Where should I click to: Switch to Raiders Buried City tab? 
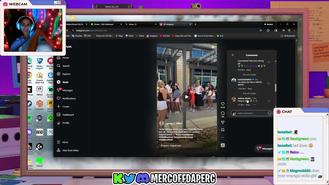77,24
